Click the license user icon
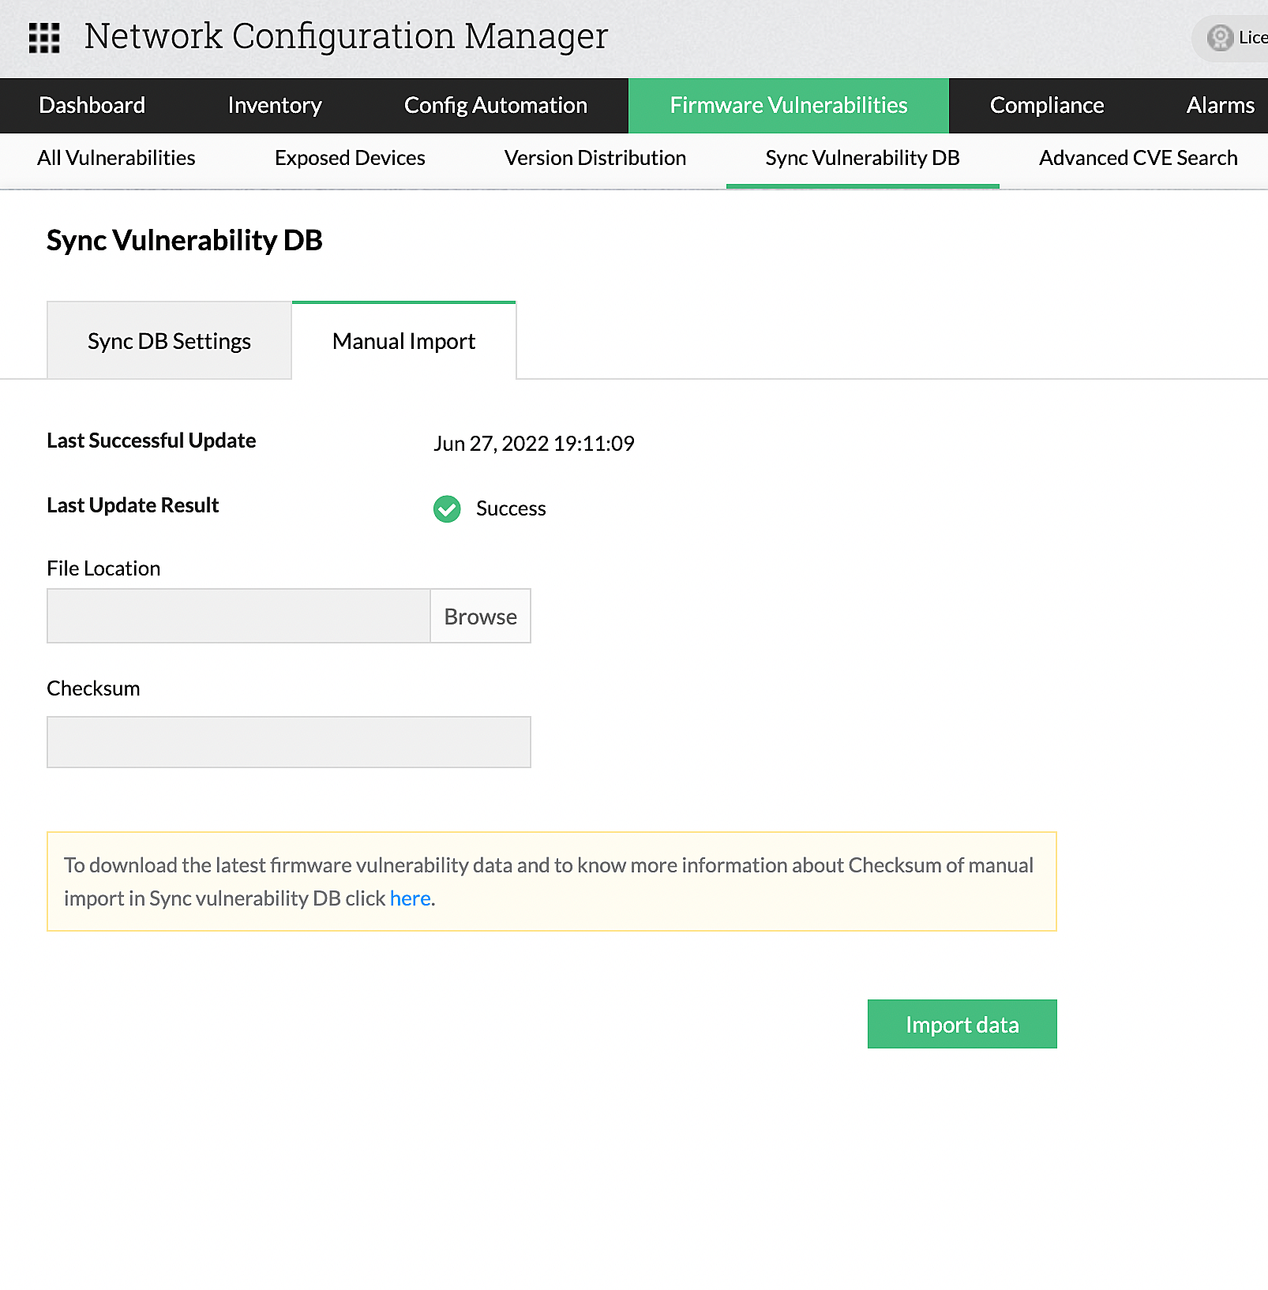 (x=1220, y=37)
